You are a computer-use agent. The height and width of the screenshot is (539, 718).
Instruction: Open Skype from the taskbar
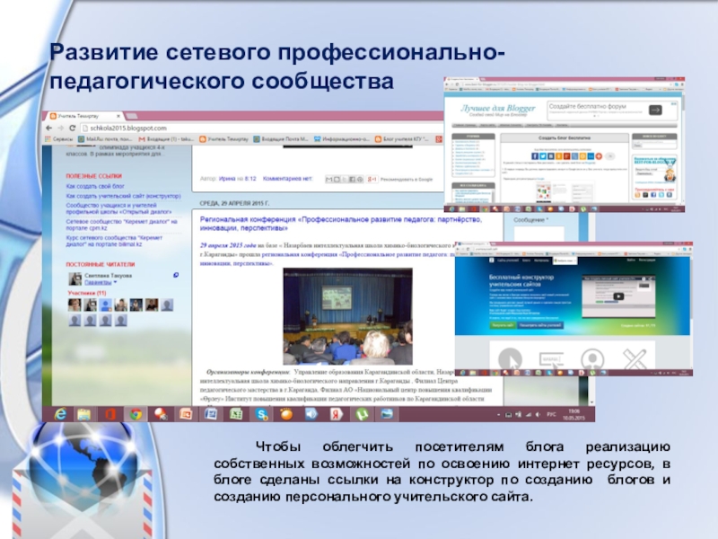click(x=261, y=414)
